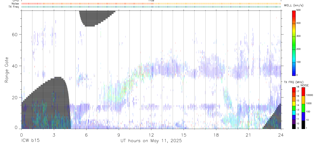This screenshot has width=316, height=146.
Task: Click the '20' tick on Range Gate axis
Action: (15, 98)
